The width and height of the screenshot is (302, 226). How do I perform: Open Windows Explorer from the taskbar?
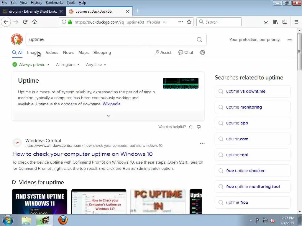(x=26, y=220)
